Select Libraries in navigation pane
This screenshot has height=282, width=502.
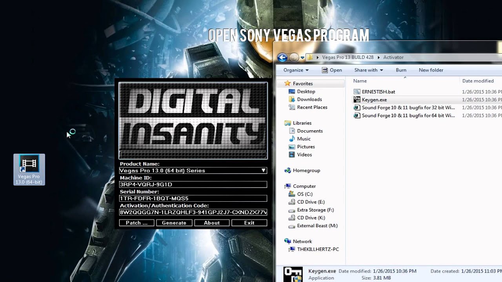click(x=302, y=123)
